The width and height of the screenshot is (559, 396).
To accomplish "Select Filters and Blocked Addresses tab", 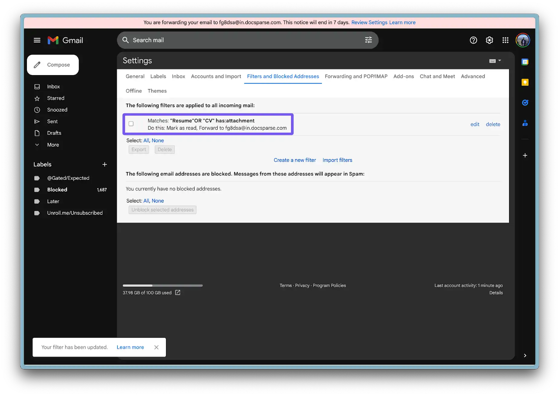I will click(283, 76).
